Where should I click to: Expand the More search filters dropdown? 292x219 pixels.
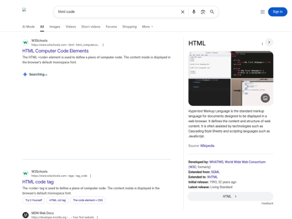coord(147,26)
